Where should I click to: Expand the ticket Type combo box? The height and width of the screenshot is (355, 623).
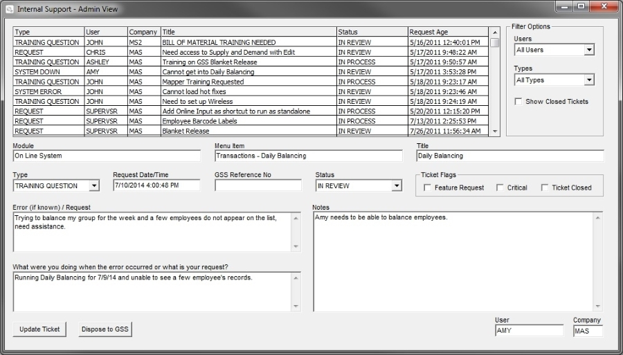93,186
